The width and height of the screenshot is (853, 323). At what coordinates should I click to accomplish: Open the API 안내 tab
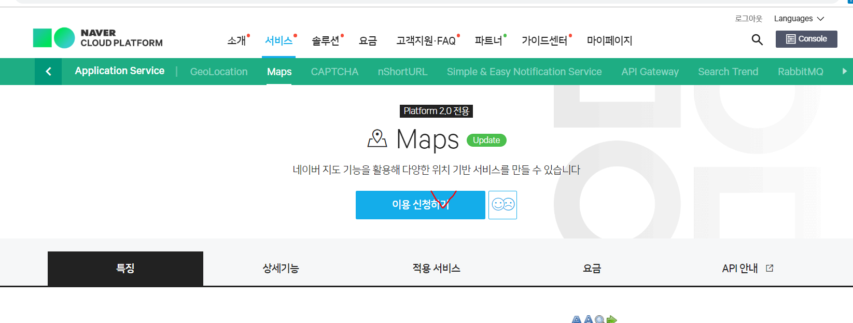[x=748, y=269]
